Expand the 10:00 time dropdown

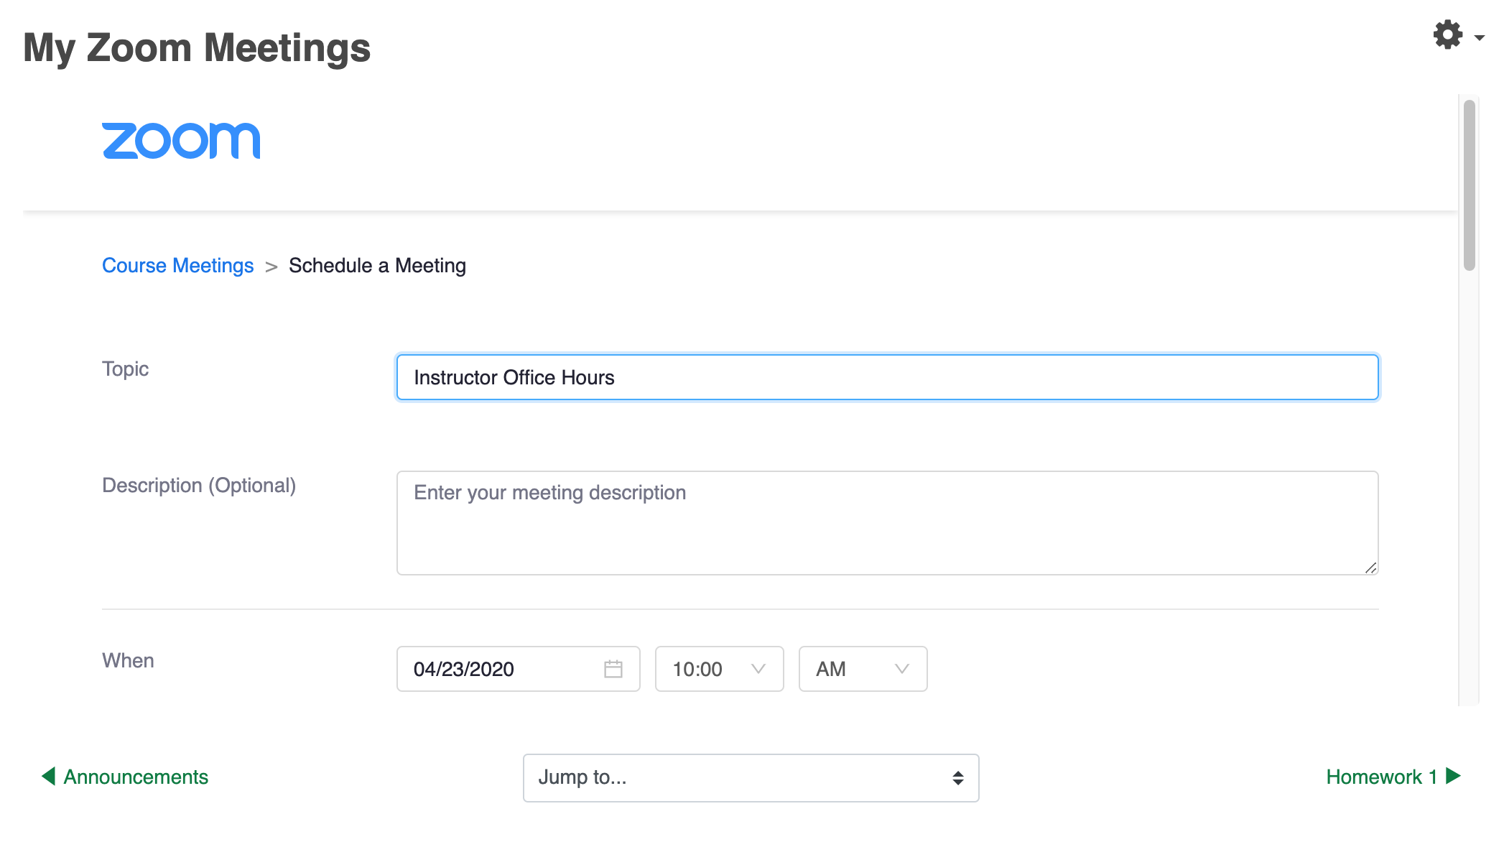point(719,669)
